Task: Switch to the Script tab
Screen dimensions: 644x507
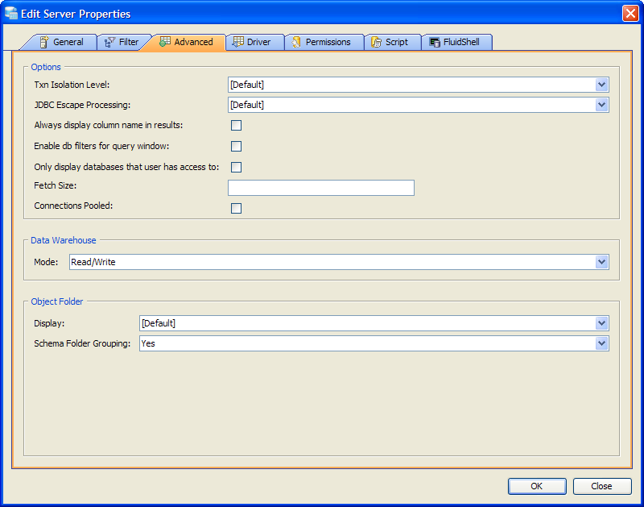Action: coord(393,42)
